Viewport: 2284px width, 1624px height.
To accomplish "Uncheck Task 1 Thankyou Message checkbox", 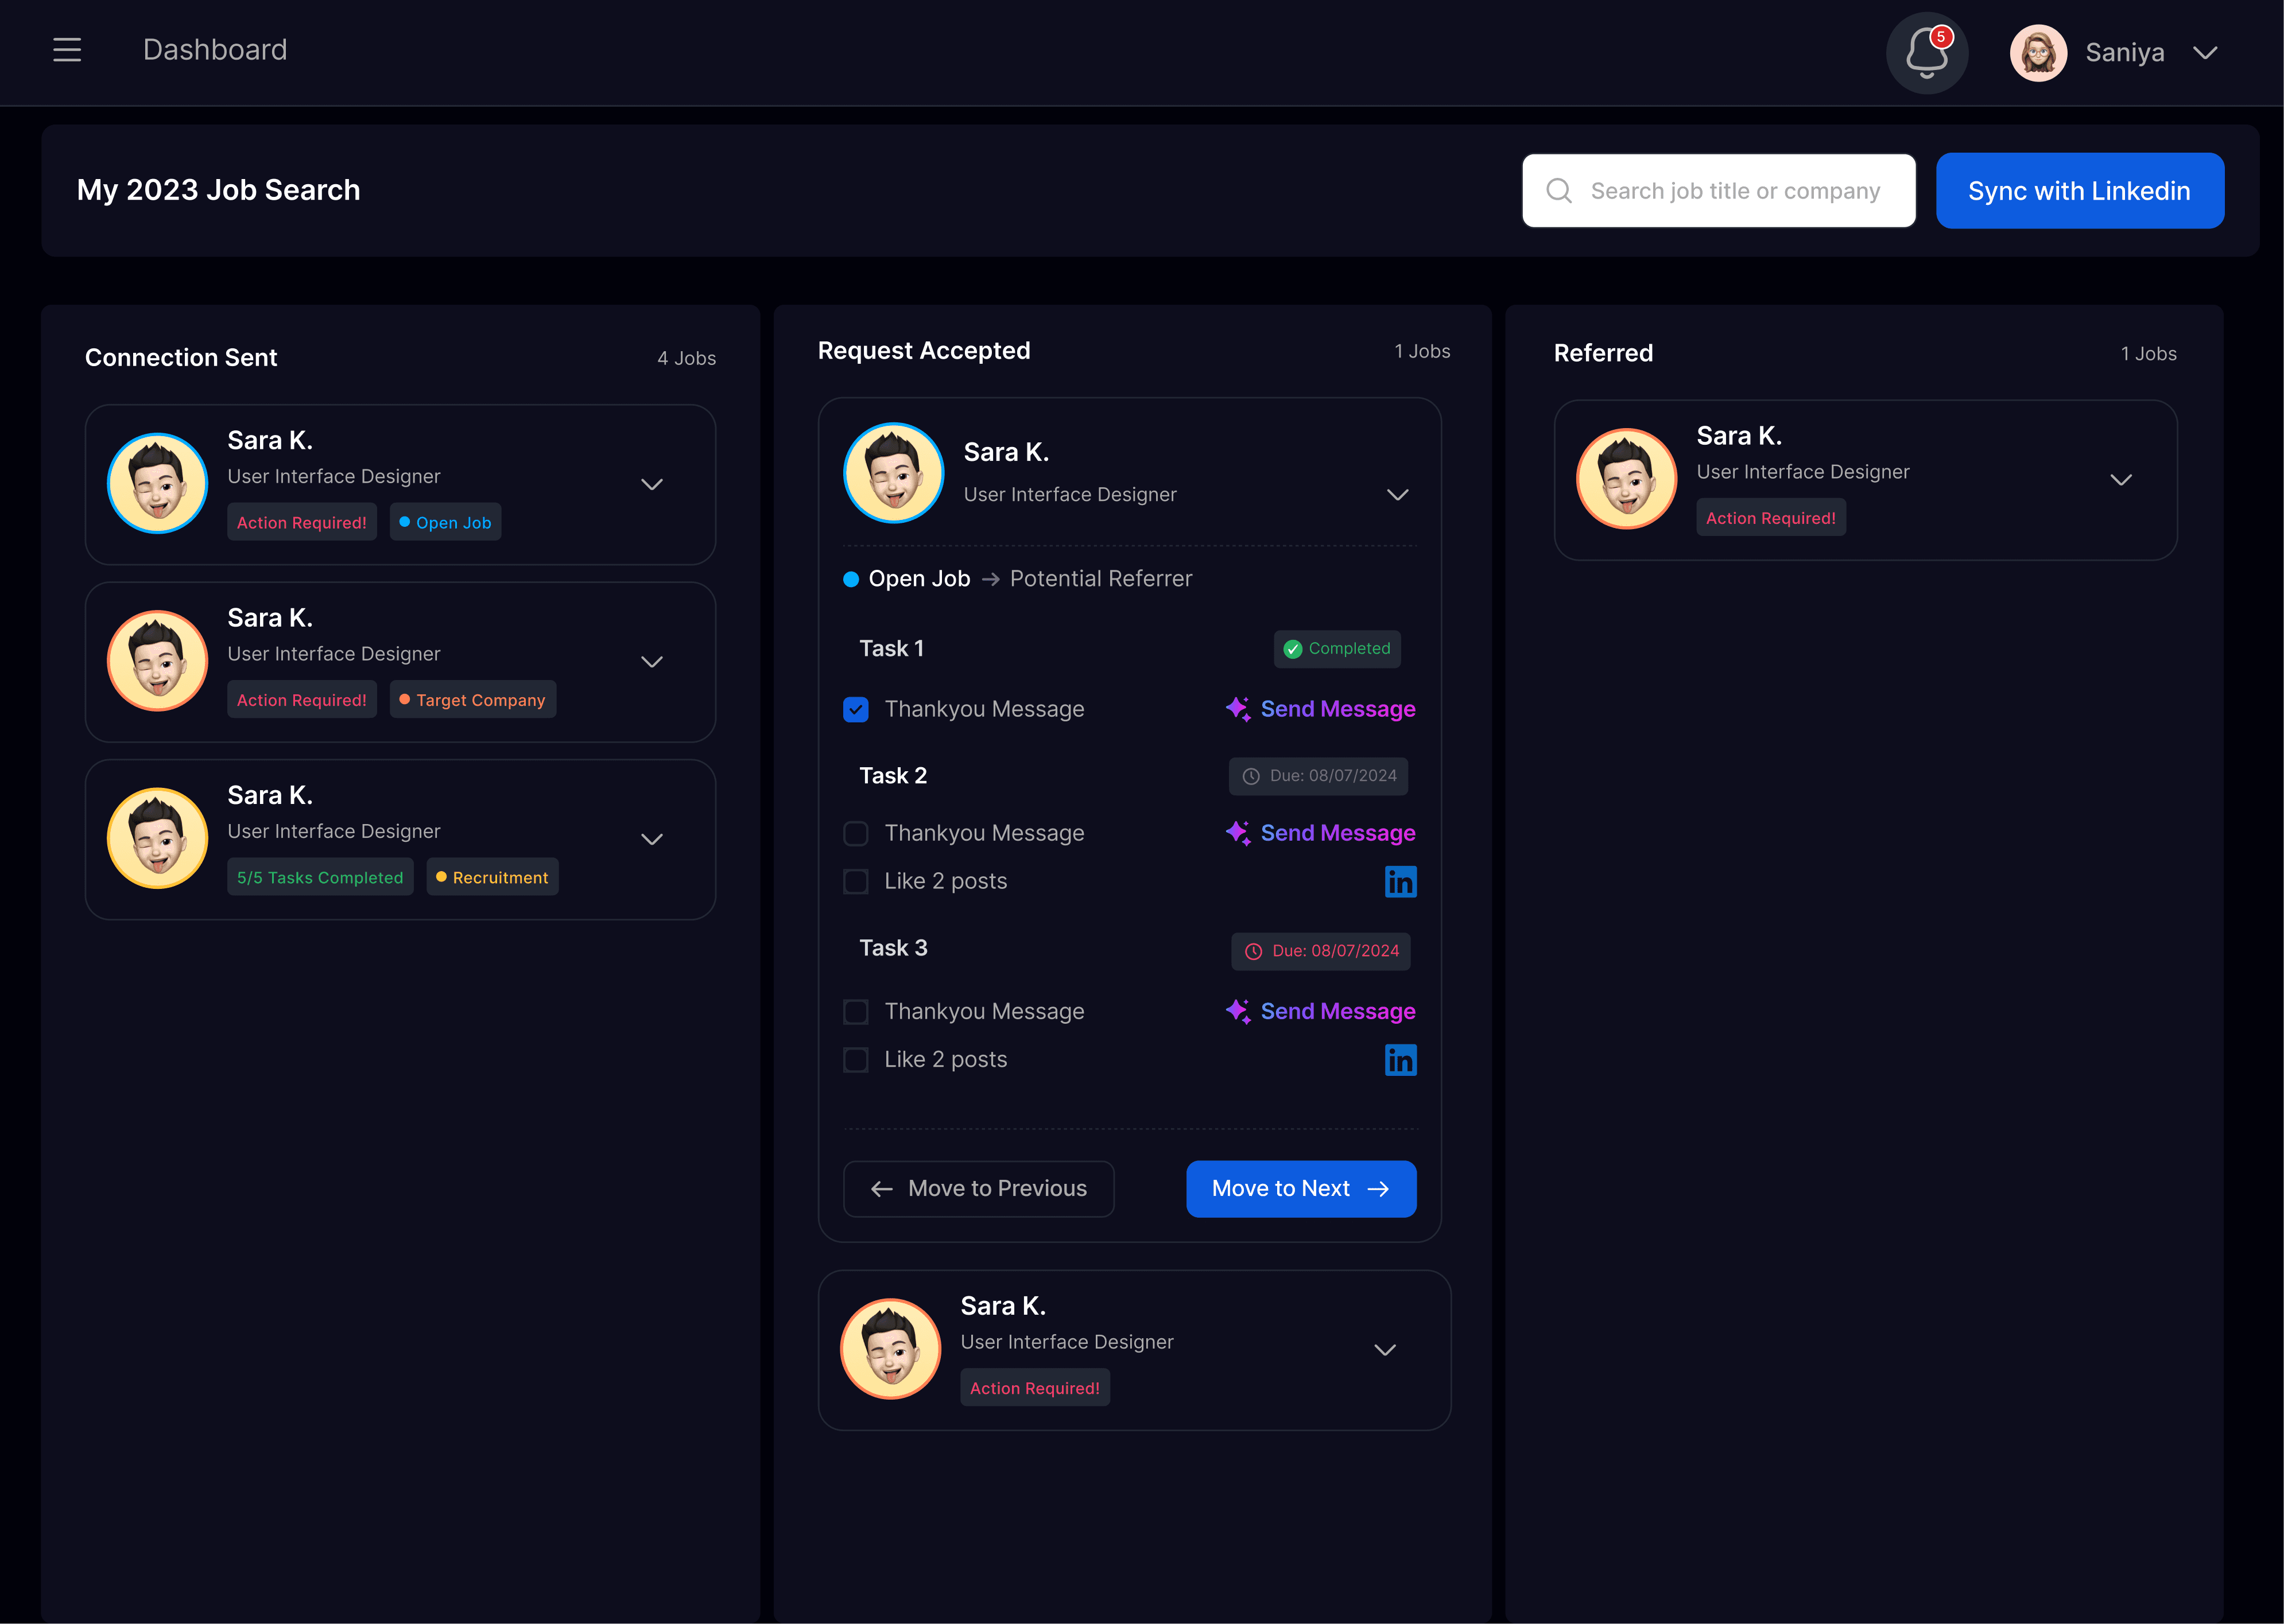I will click(x=856, y=709).
